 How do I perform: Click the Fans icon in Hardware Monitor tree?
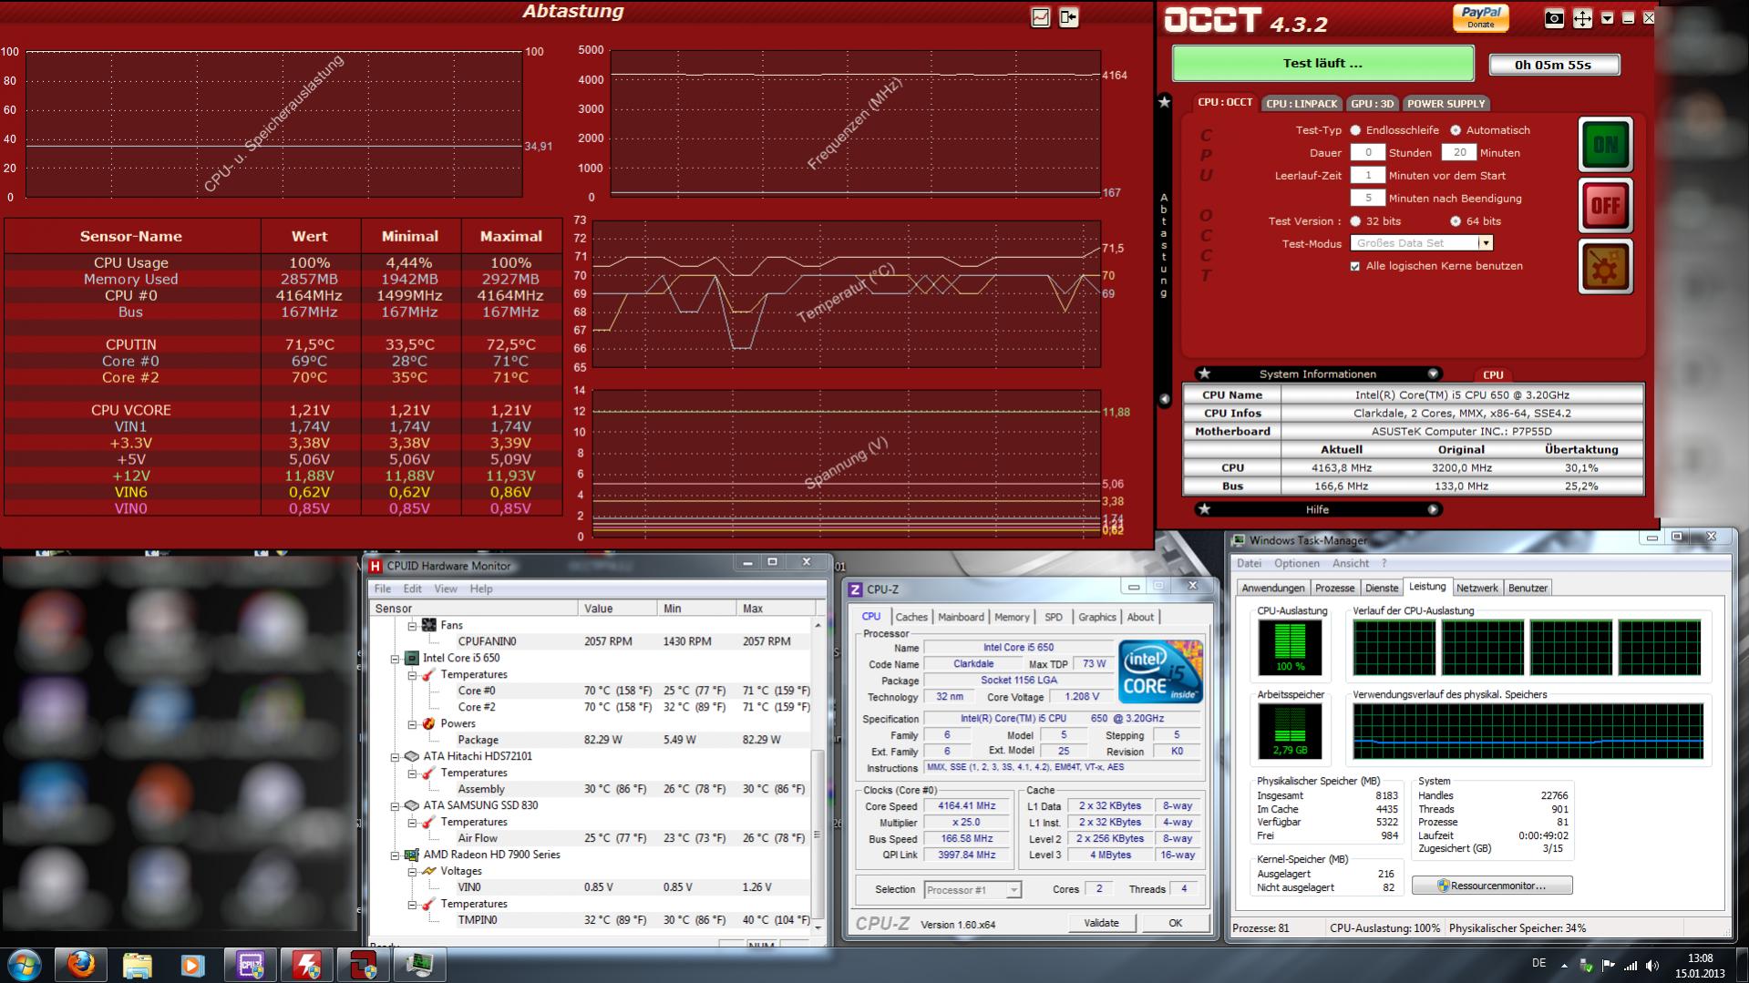[429, 625]
